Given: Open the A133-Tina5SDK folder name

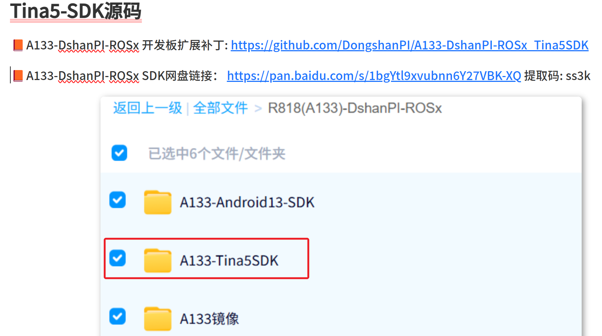Looking at the screenshot, I should (229, 261).
